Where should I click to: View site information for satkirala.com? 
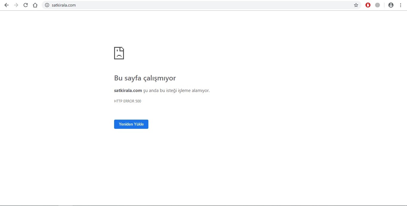(x=47, y=5)
